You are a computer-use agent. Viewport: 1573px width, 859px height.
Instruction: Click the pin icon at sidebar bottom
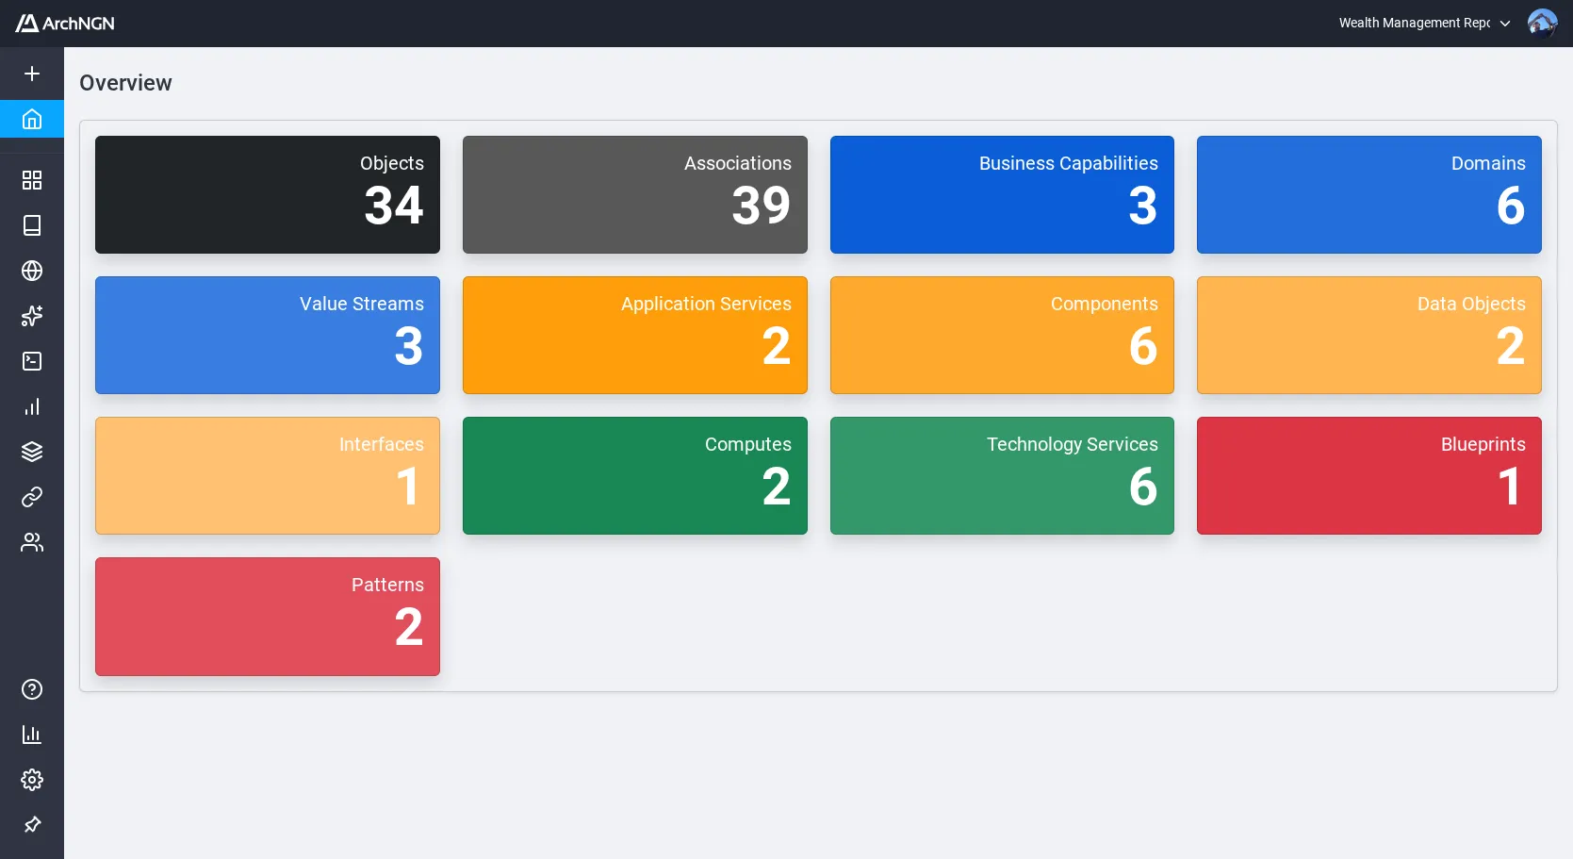[31, 825]
